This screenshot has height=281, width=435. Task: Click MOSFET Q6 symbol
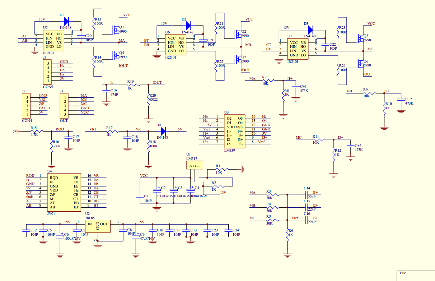pyautogui.click(x=361, y=64)
